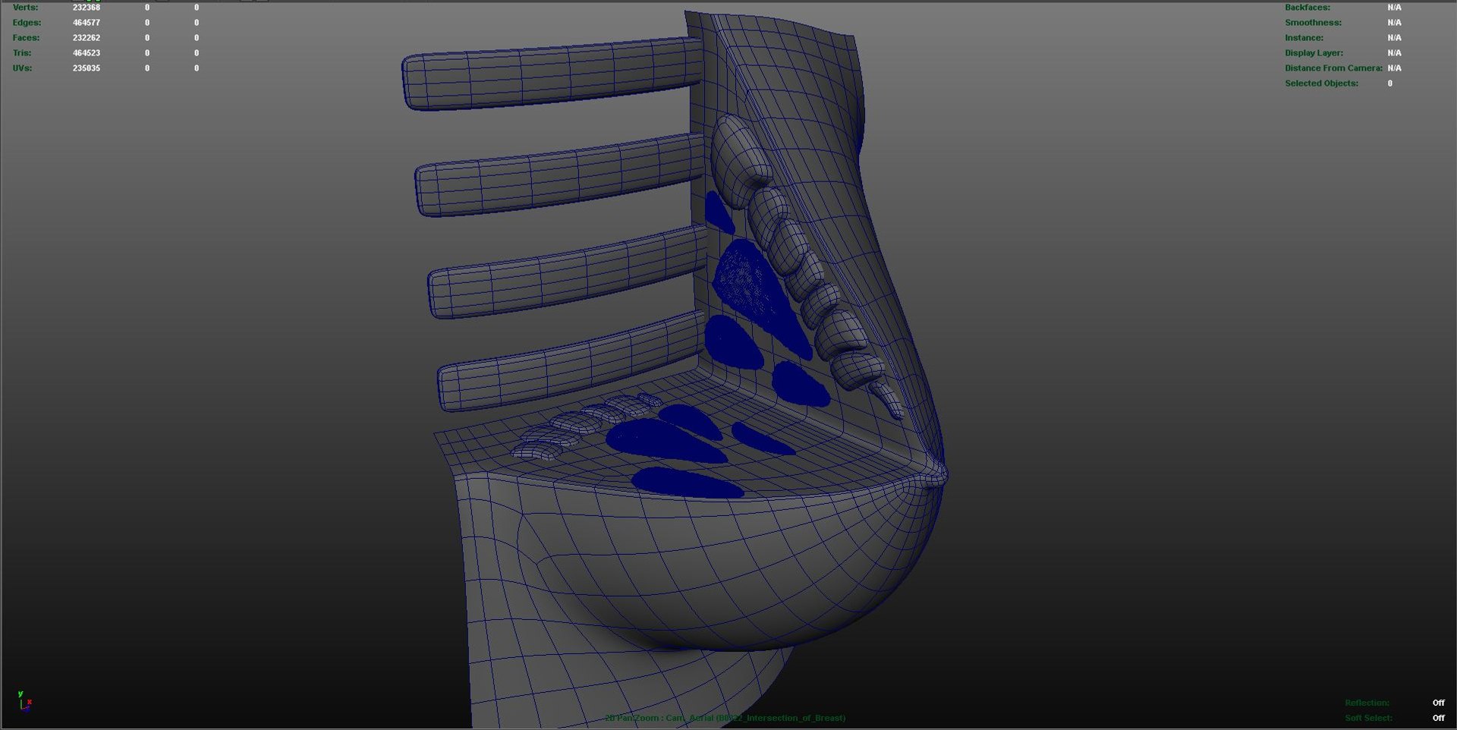Click the 'Display Layer:' label
The image size is (1457, 730).
click(x=1314, y=53)
